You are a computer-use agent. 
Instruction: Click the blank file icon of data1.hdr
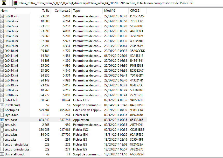point(2,100)
